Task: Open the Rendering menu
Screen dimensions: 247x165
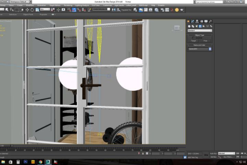Action: (x=68, y=5)
